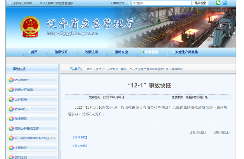Click the rainbow orb beside 年度报告
Image resolution: width=244 pixels, height=159 pixels.
tap(11, 118)
